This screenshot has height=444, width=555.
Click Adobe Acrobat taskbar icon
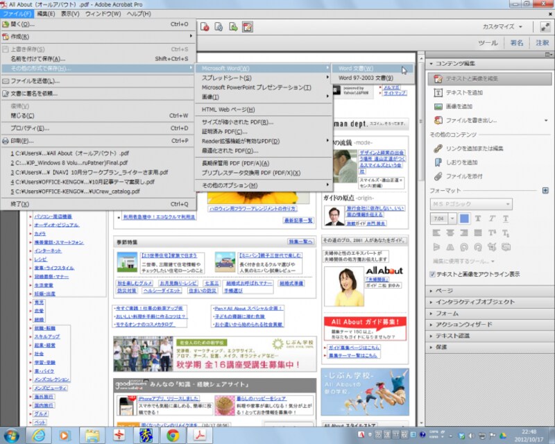(x=200, y=435)
